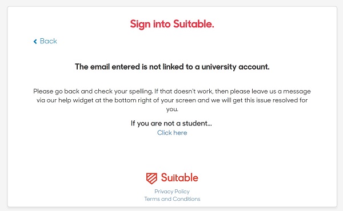The height and width of the screenshot is (211, 343).
Task: Click the If you are not a student text
Action: point(171,124)
